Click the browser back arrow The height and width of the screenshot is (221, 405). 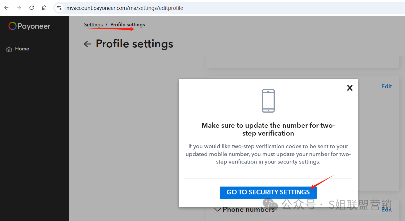(x=6, y=8)
